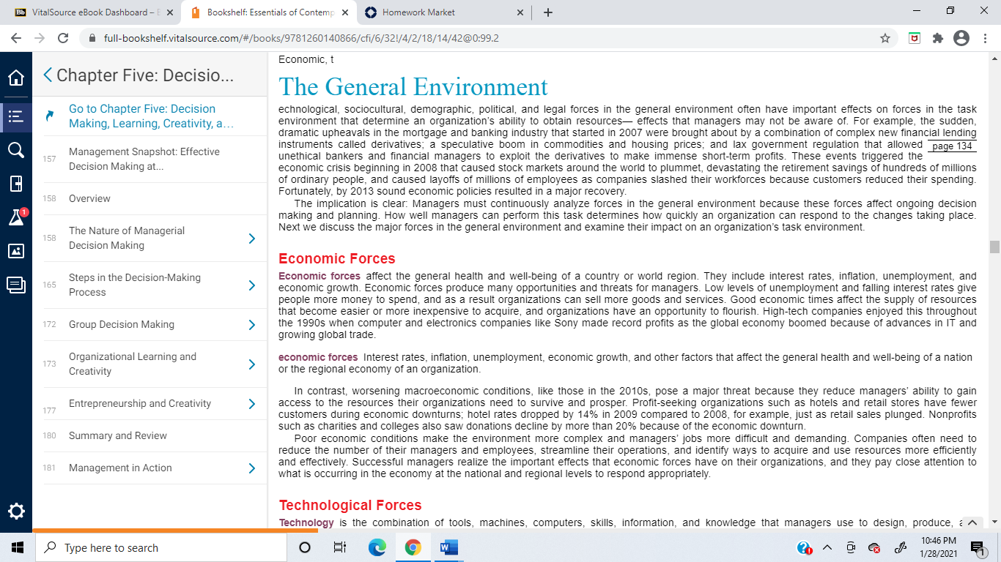Image resolution: width=1001 pixels, height=562 pixels.
Task: Click the pen workspace tray icon
Action: (x=899, y=547)
